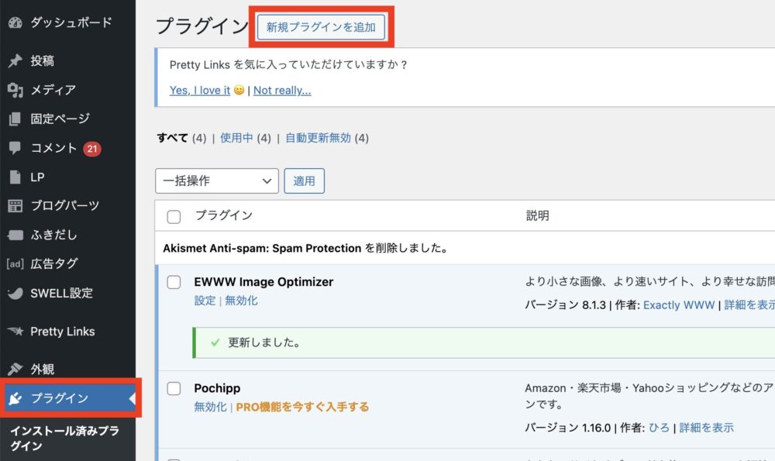Screen dimensions: 775x461
Task: Select インストール済みプラグイン submenu
Action: pos(65,439)
